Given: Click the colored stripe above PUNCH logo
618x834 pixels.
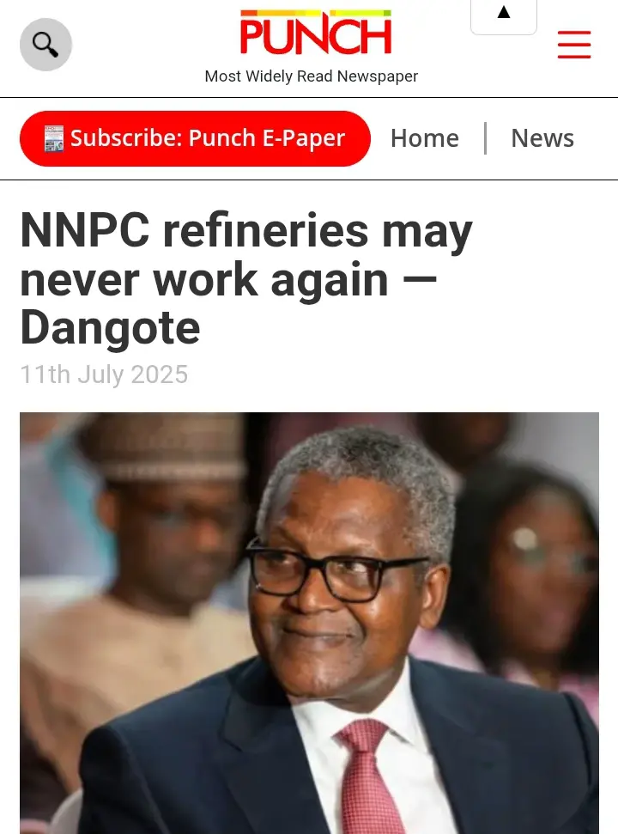Looking at the screenshot, I should [316, 13].
